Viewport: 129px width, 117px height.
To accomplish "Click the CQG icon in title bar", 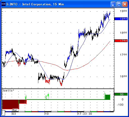I will tap(4, 4).
